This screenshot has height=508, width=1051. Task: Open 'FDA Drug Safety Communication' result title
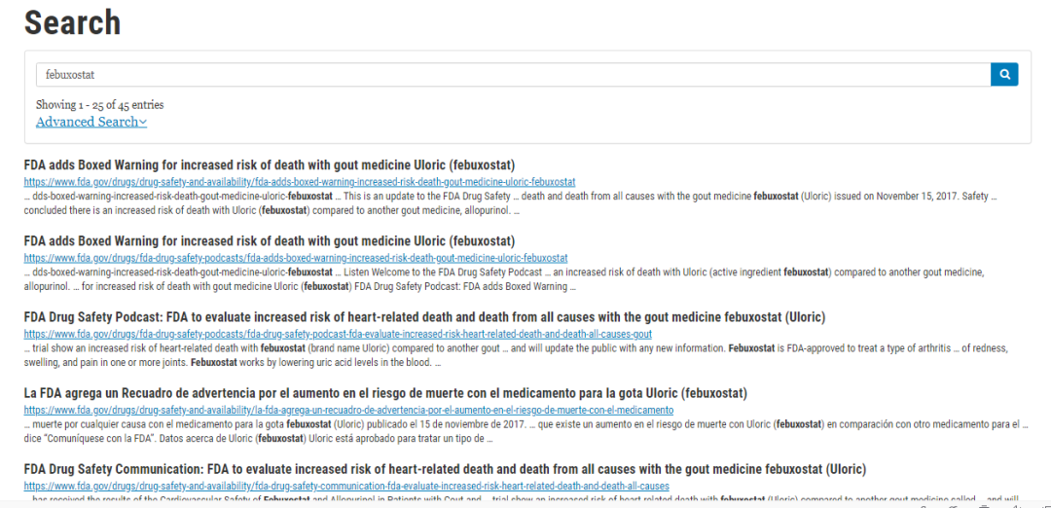[x=445, y=468]
